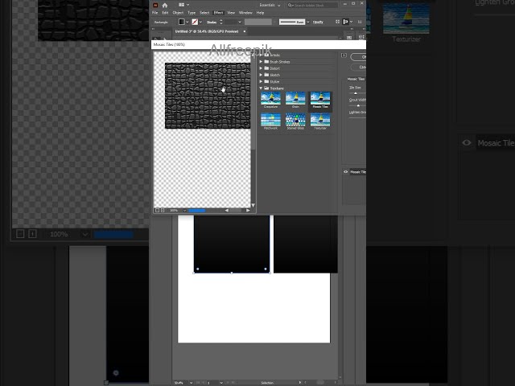This screenshot has width=515, height=386.
Task: Adjust the Grout Width slider
Action: pyautogui.click(x=357, y=105)
